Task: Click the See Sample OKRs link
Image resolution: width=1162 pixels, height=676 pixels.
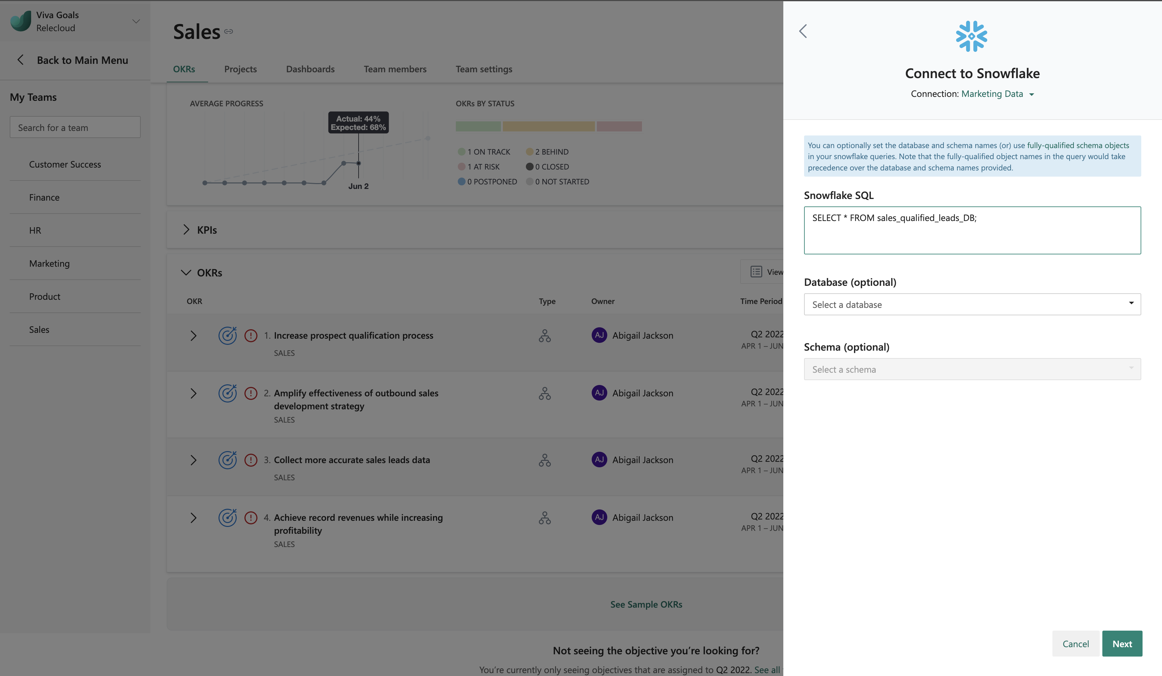Action: 646,604
